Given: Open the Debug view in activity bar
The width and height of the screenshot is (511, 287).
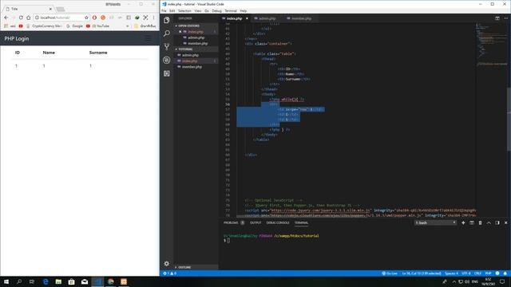Looking at the screenshot, I should pos(167,60).
